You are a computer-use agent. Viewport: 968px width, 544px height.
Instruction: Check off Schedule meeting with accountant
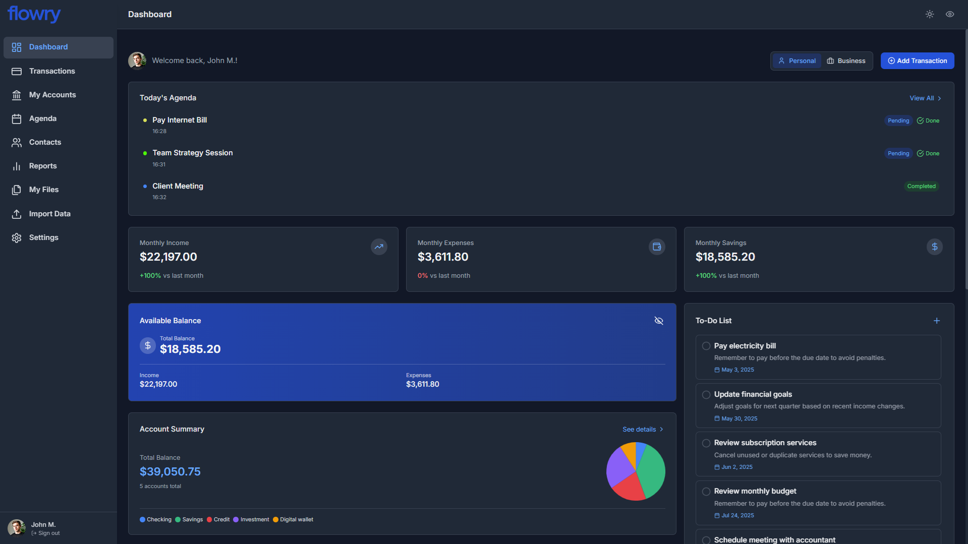click(x=706, y=540)
